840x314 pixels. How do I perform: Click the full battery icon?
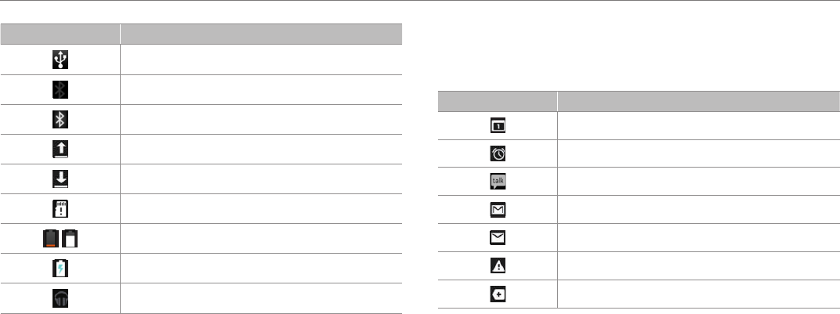70,238
